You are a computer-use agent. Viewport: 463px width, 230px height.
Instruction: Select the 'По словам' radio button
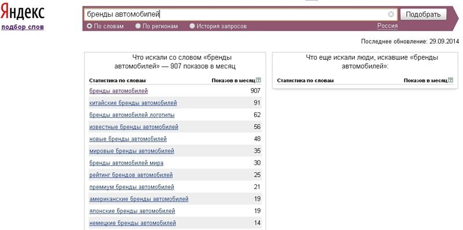click(90, 26)
